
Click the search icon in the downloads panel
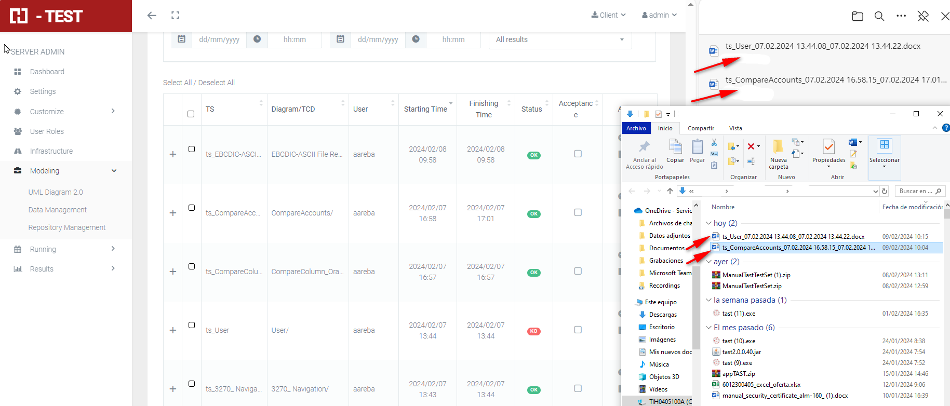click(879, 16)
